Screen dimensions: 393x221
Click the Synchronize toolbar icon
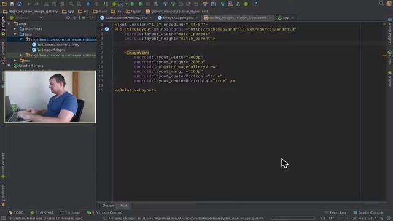[20, 4]
